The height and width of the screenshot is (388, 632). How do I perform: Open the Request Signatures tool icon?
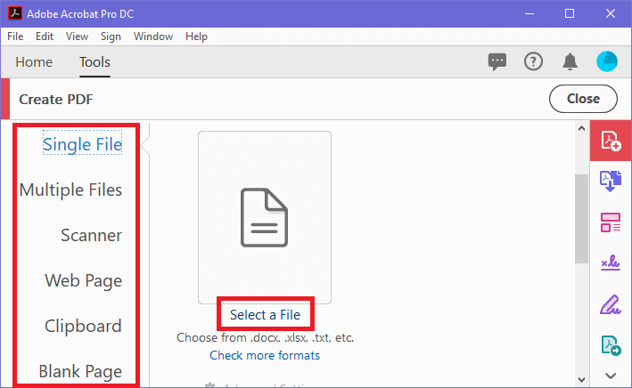(611, 263)
